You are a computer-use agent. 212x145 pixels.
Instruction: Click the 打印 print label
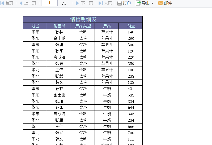127,3
